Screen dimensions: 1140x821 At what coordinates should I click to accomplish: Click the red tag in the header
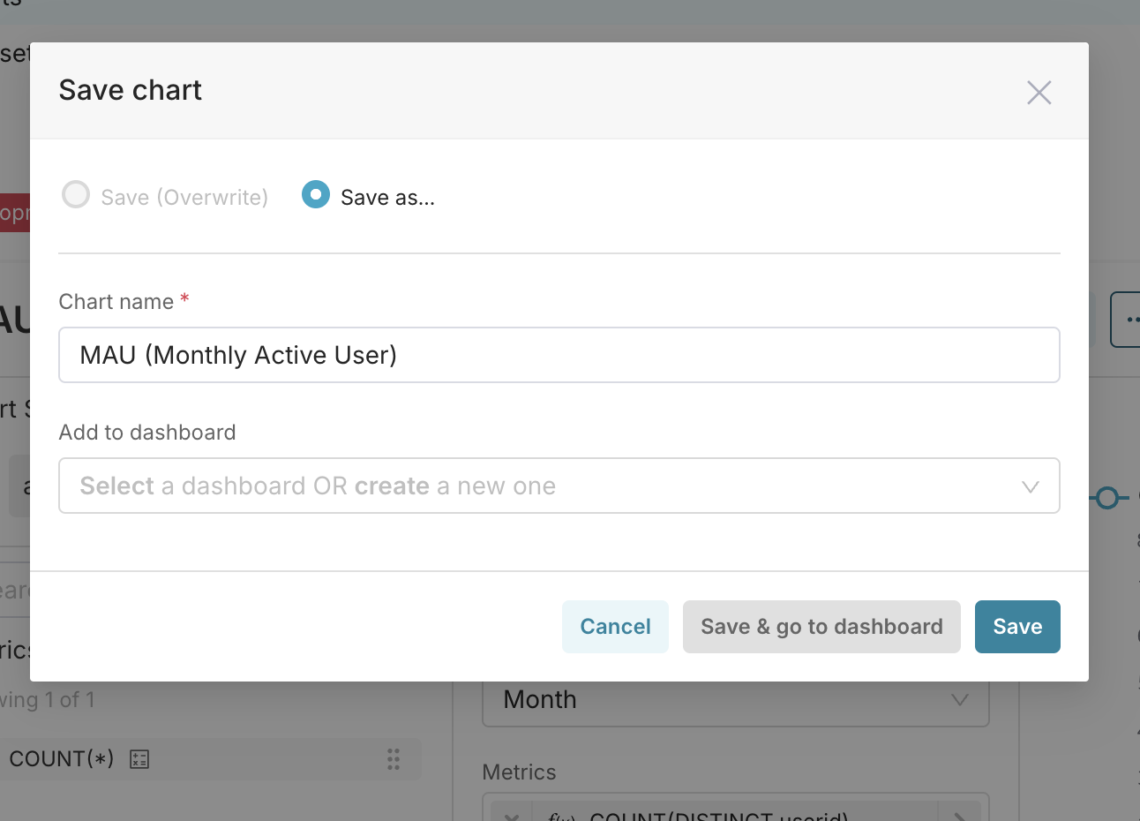(14, 213)
